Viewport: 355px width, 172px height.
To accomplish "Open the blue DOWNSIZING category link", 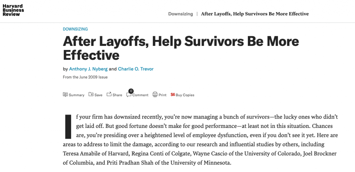I will point(75,29).
